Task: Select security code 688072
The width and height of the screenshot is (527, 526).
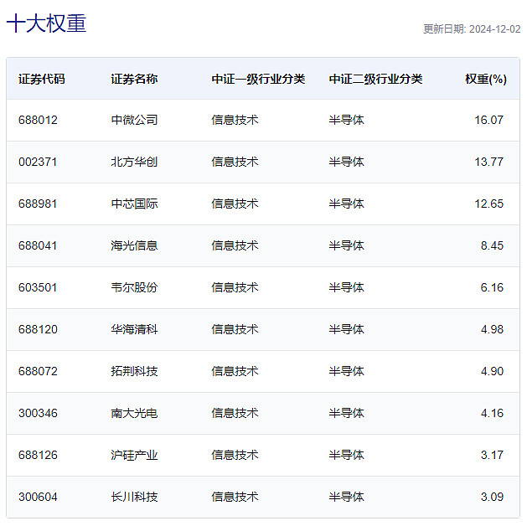Action: click(38, 371)
